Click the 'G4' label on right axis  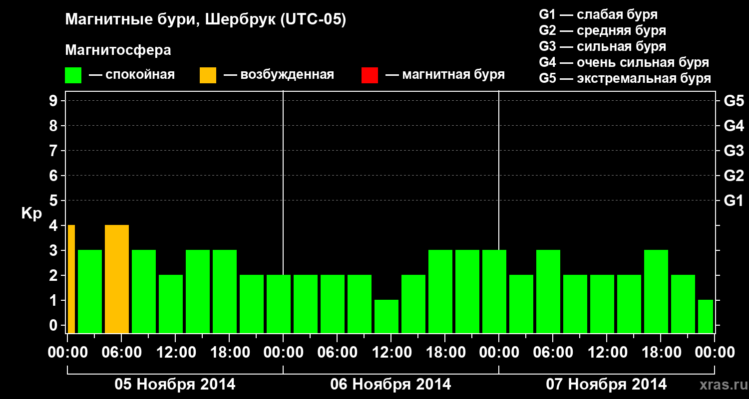pyautogui.click(x=734, y=126)
